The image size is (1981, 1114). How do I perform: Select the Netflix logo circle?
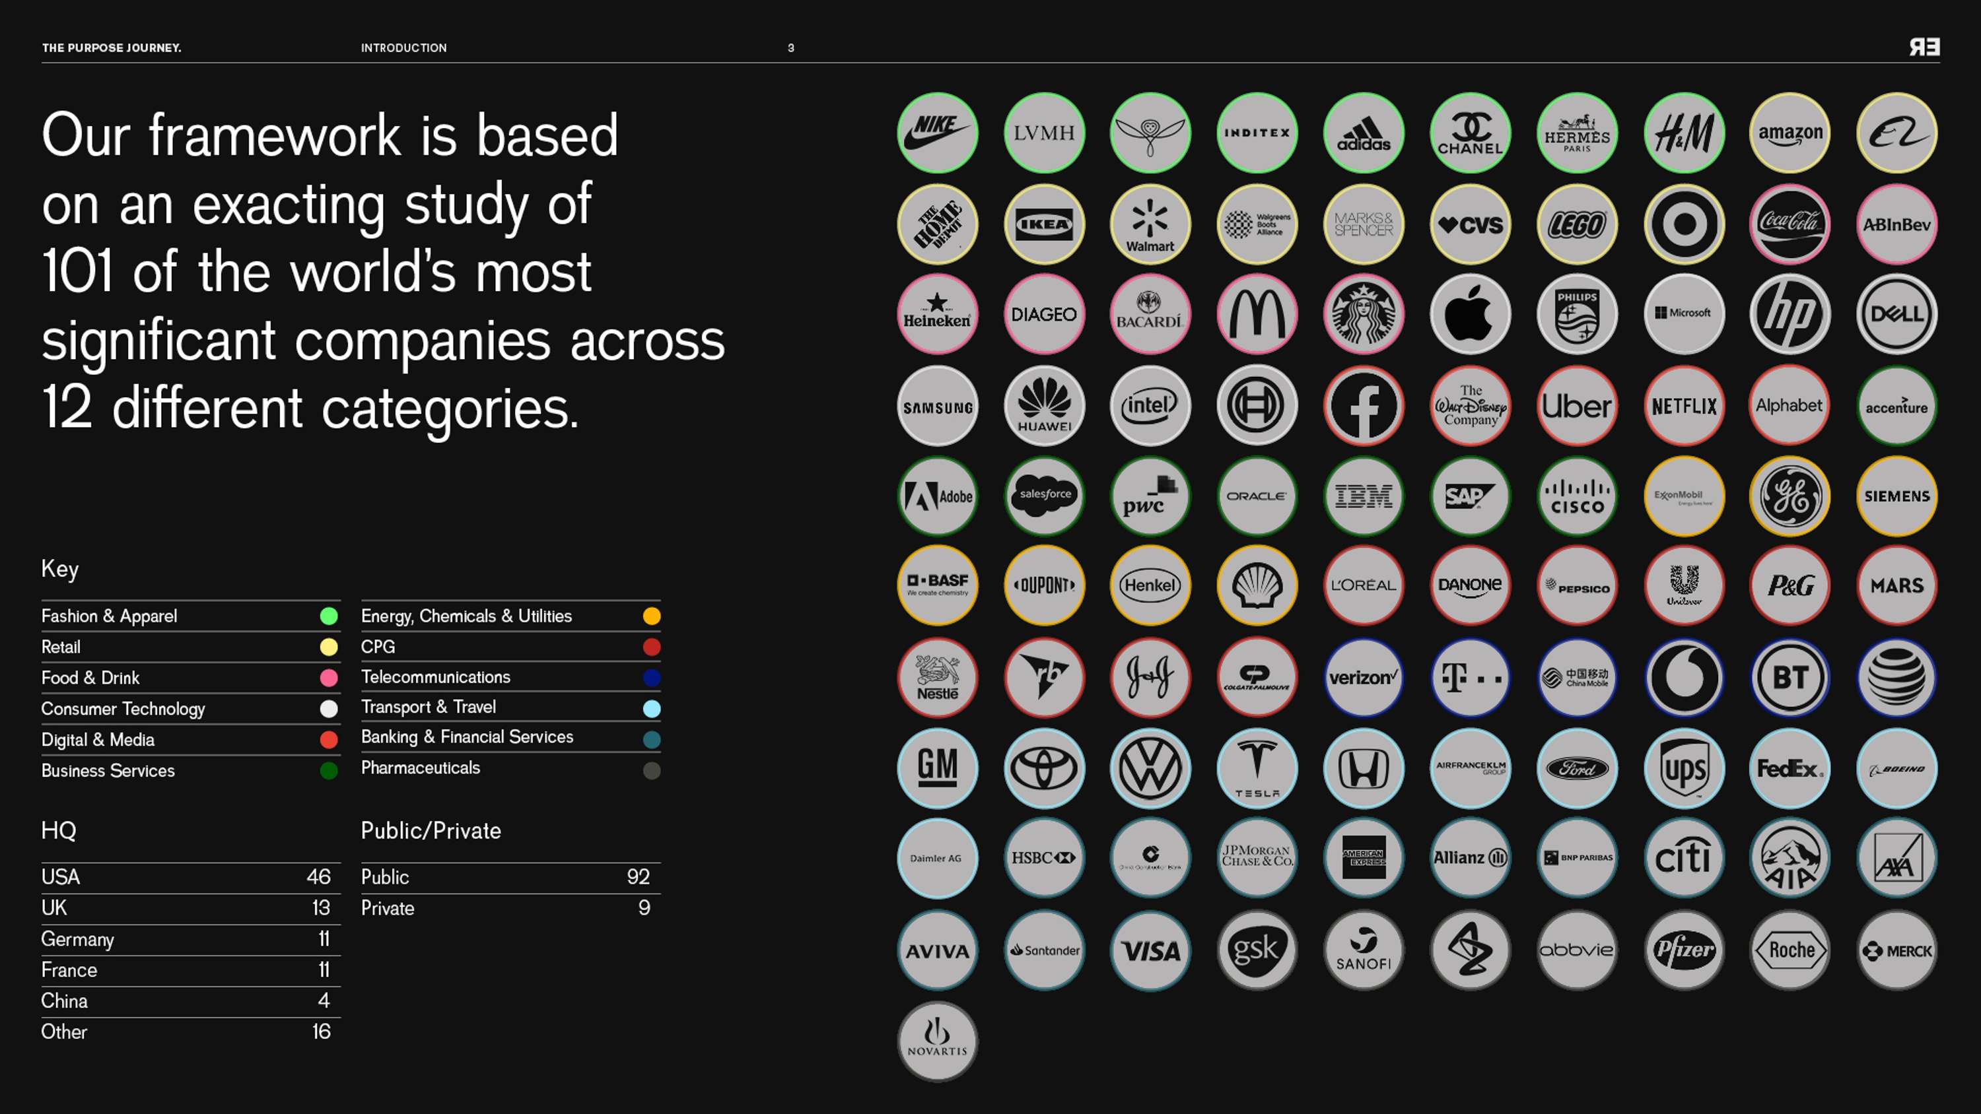1684,406
